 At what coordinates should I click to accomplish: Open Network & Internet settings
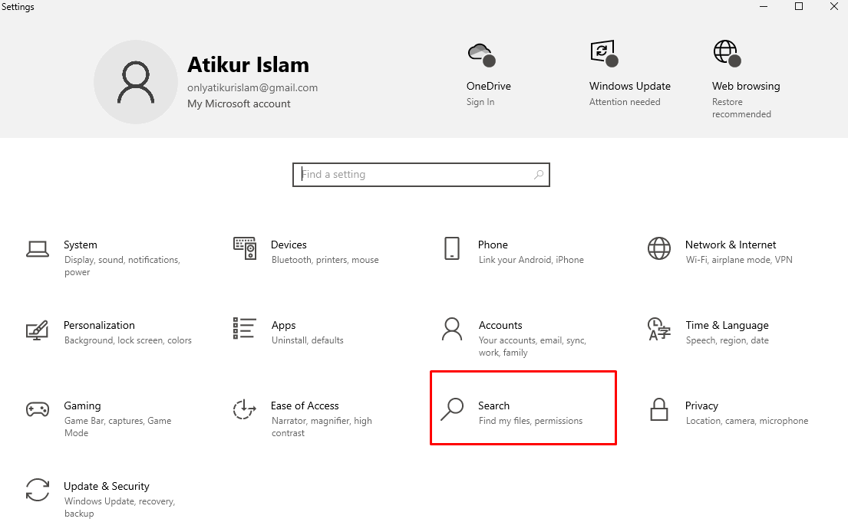(730, 245)
